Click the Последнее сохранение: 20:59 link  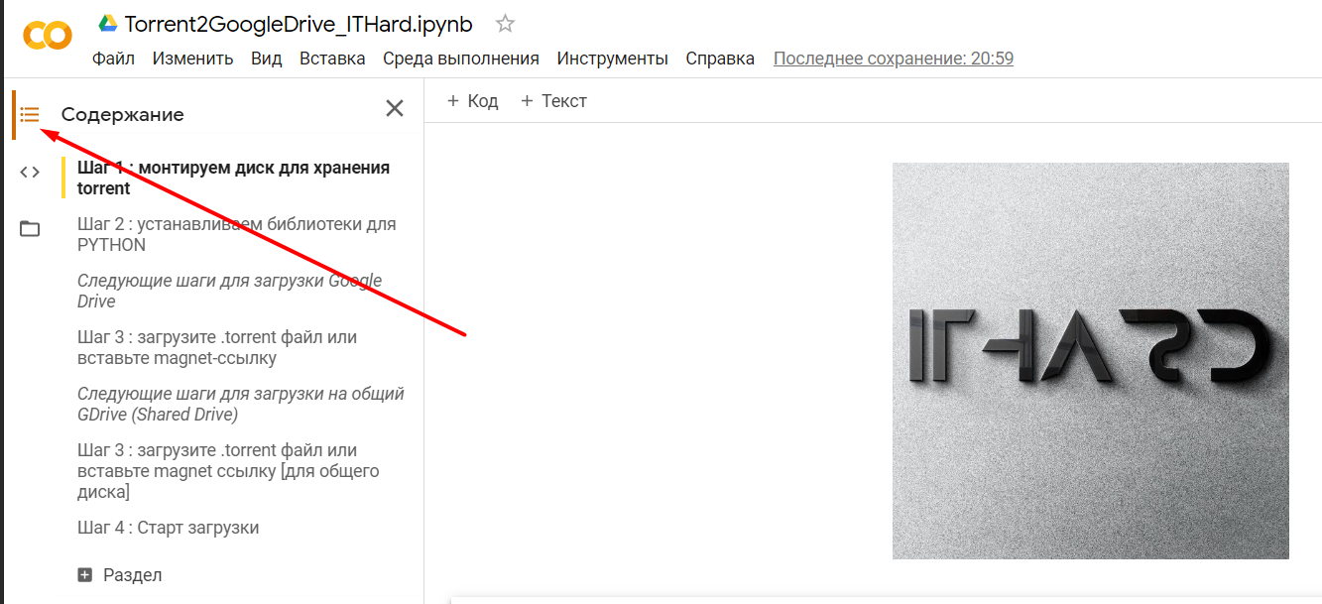(x=894, y=59)
